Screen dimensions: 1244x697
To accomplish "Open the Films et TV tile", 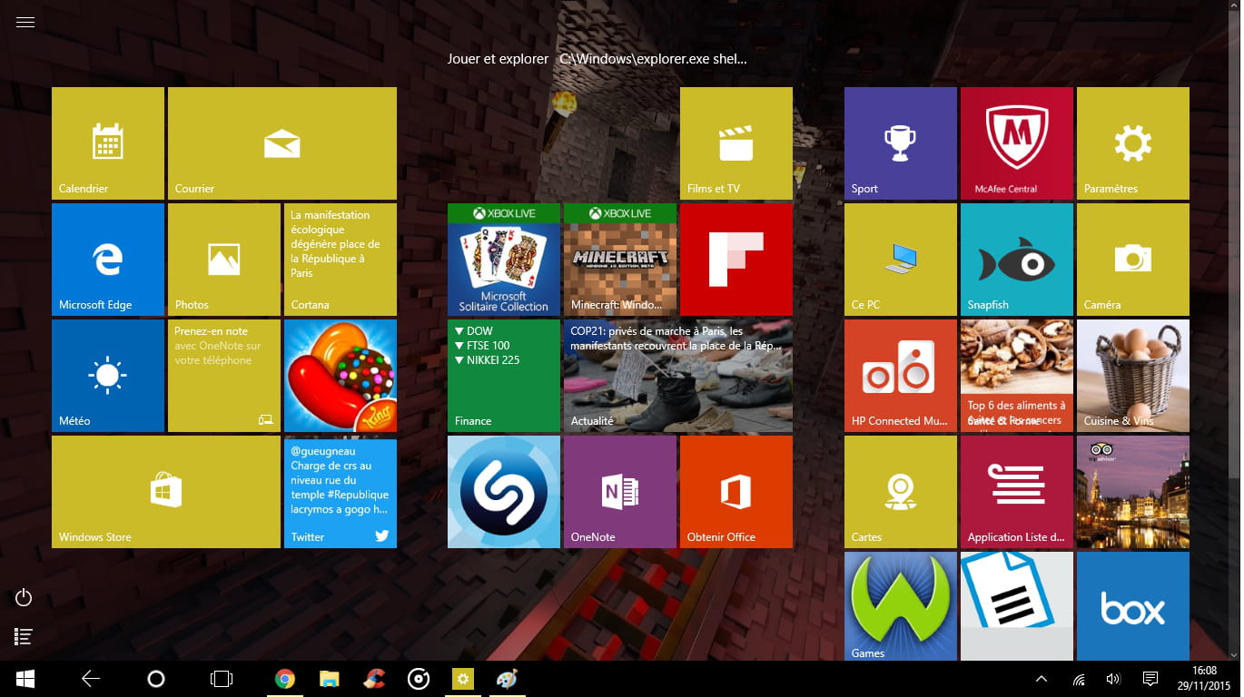I will [736, 143].
